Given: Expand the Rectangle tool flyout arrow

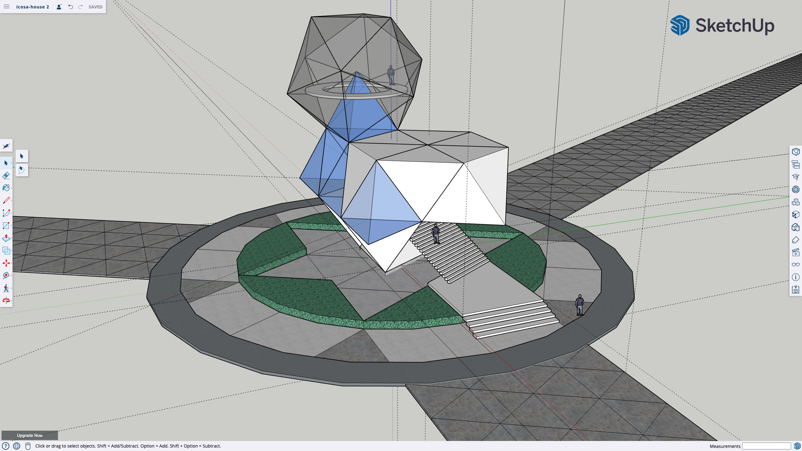Looking at the screenshot, I should (11, 225).
